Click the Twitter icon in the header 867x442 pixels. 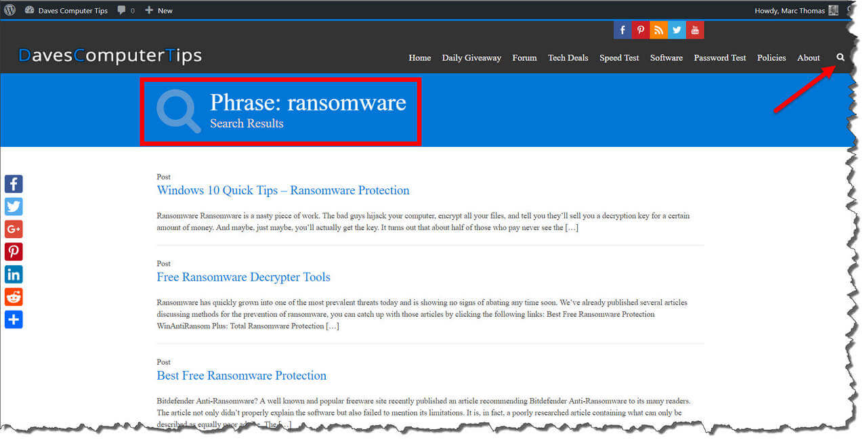click(x=676, y=30)
